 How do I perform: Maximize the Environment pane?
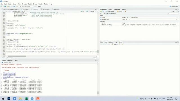tap(178, 9)
